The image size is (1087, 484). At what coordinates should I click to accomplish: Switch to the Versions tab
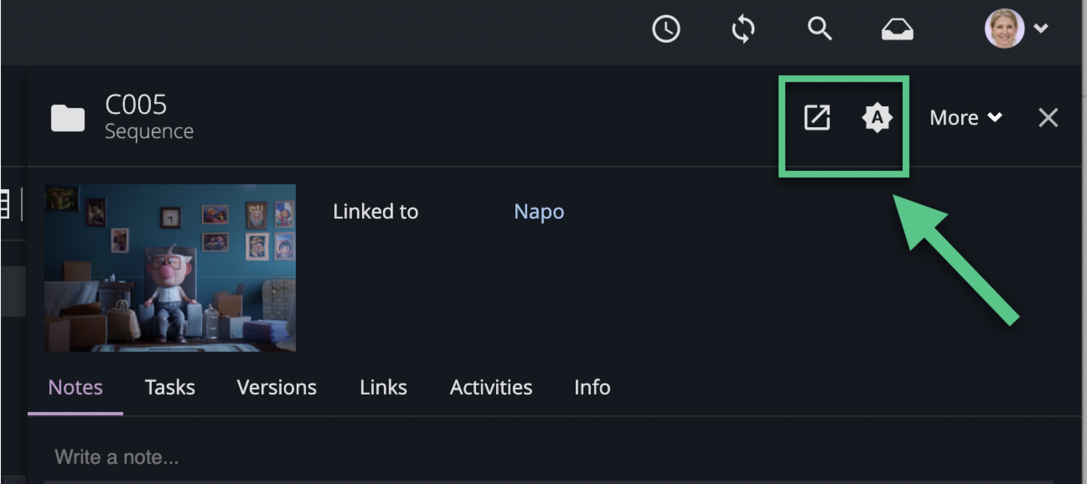tap(277, 387)
